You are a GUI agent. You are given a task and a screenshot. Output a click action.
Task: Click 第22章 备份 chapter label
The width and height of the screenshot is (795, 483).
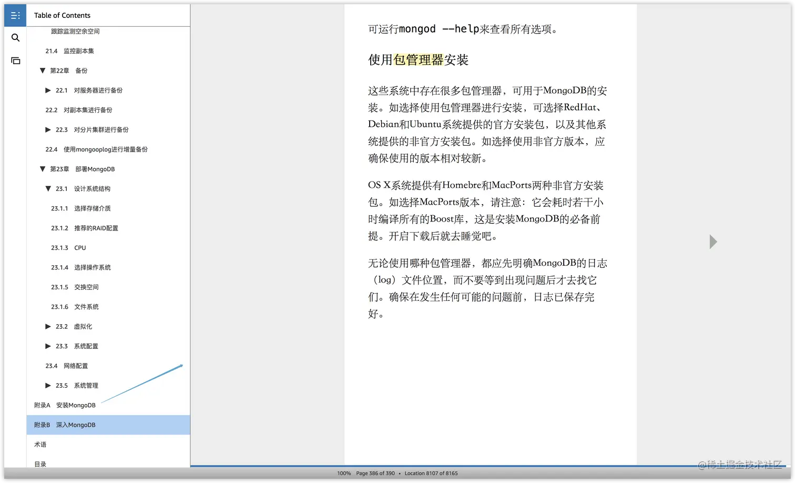pyautogui.click(x=69, y=71)
